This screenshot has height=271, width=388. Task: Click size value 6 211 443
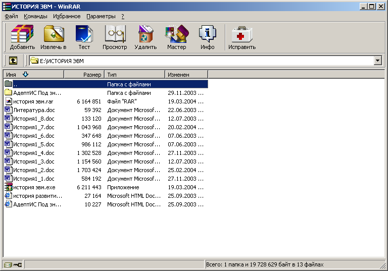[x=89, y=187]
